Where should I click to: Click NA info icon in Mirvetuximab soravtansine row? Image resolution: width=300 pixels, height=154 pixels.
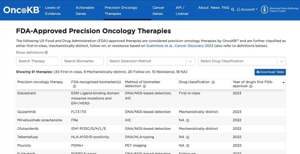187,120
